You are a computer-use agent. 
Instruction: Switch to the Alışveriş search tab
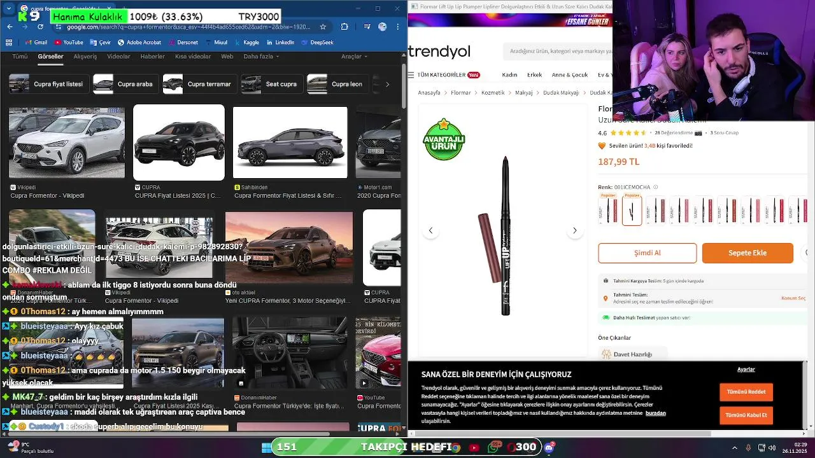[x=85, y=57]
